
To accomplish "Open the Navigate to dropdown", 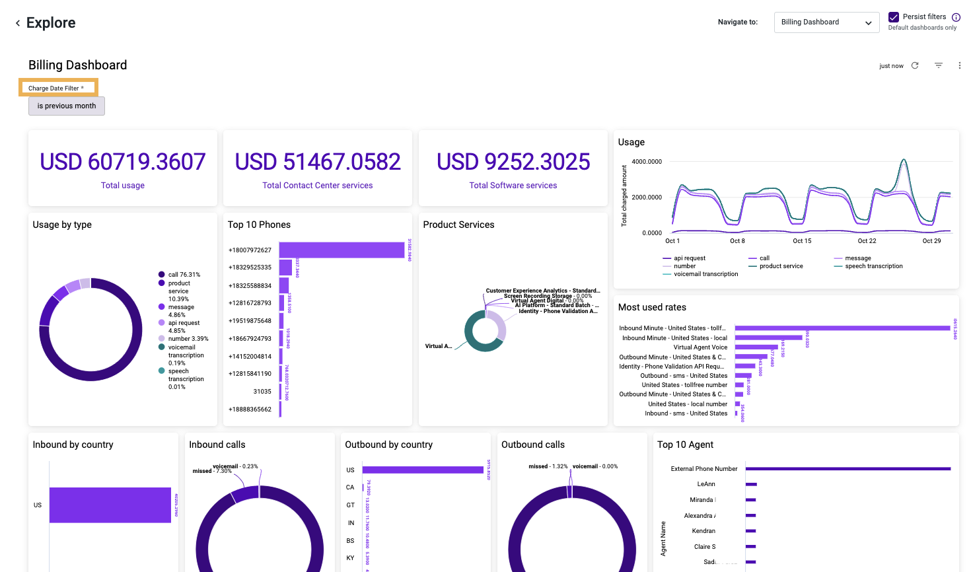I will [826, 22].
